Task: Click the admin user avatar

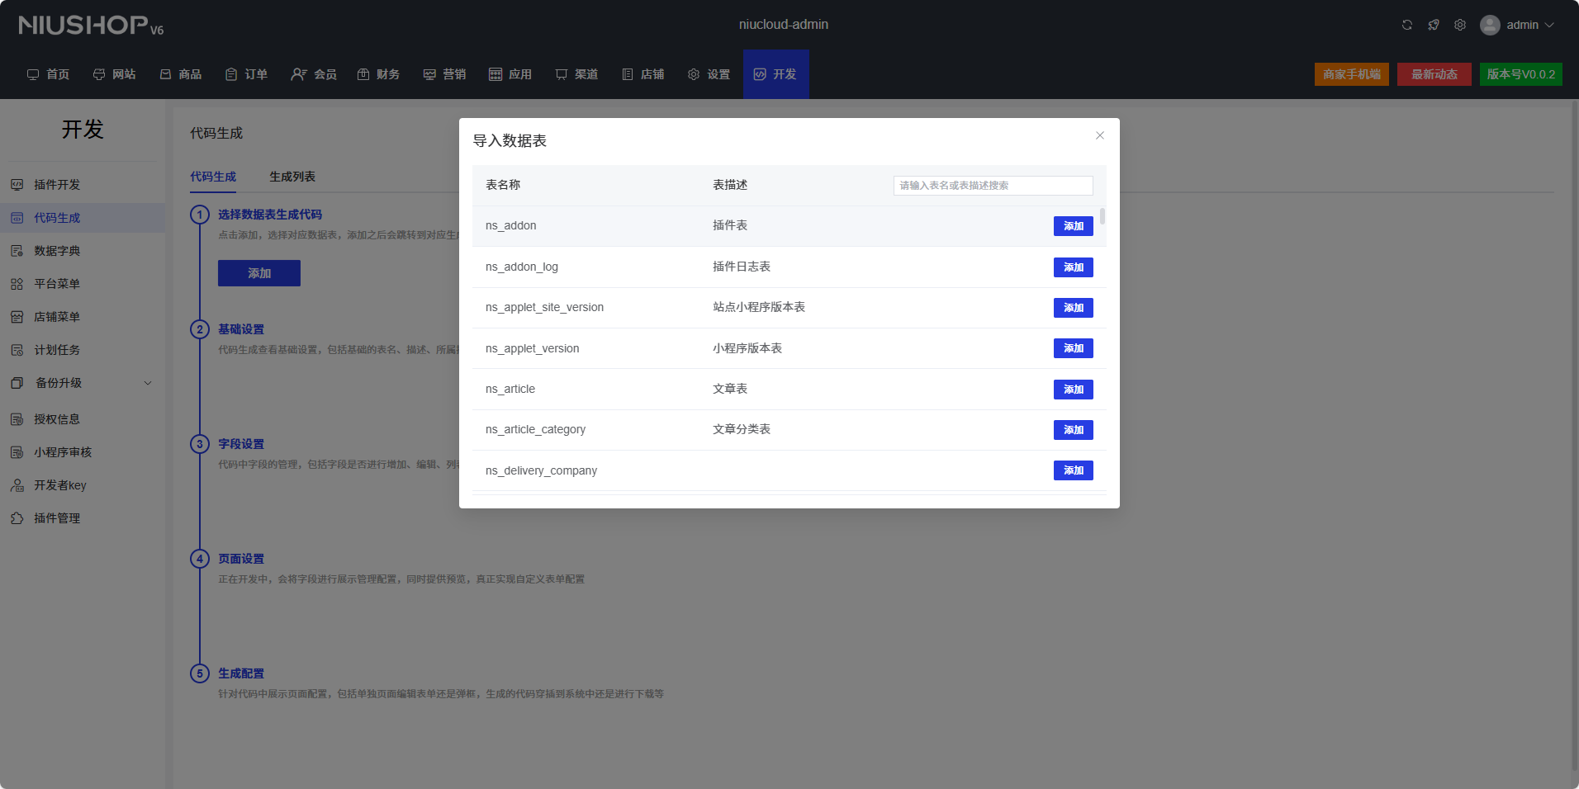Action: coord(1490,25)
